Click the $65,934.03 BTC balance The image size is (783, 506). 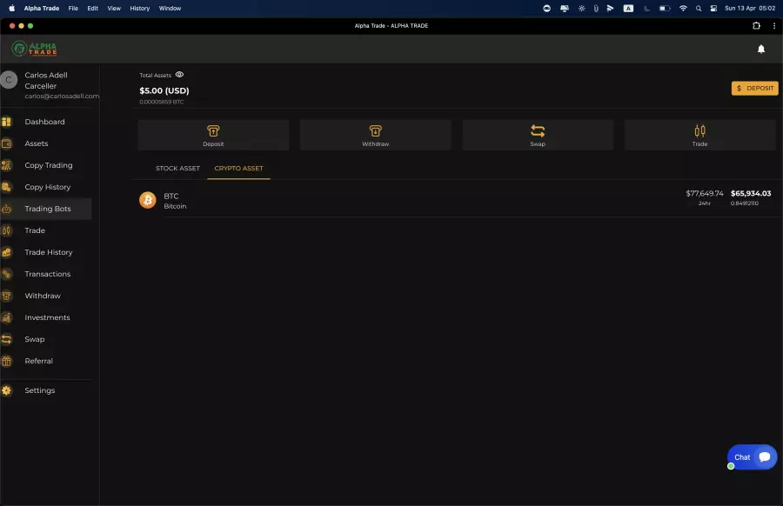point(751,193)
